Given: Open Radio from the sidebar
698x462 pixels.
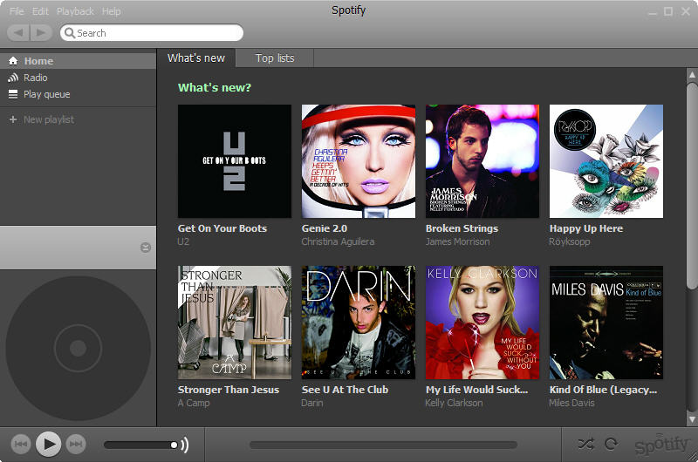Looking at the screenshot, I should coord(78,78).
